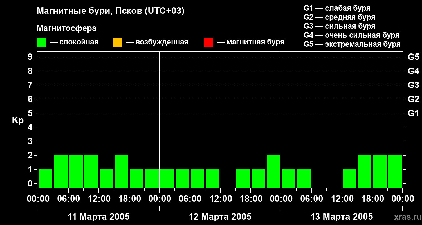
Task: Click the 'Kp' axis label
Action: click(x=18, y=120)
